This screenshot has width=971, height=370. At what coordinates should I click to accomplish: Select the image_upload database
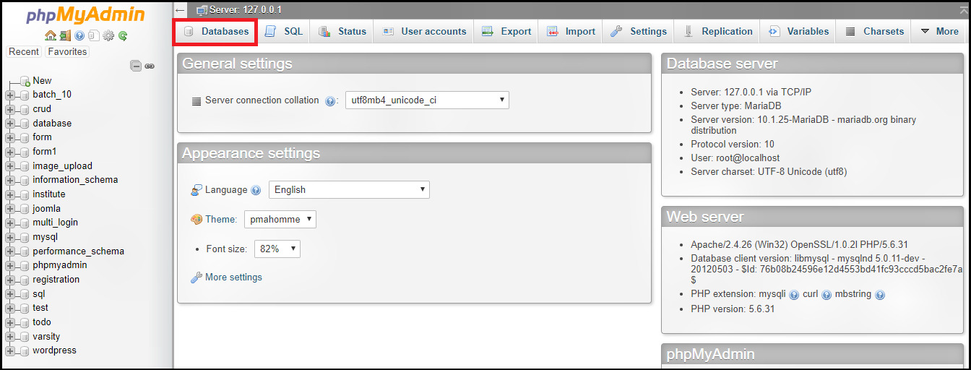(x=62, y=166)
